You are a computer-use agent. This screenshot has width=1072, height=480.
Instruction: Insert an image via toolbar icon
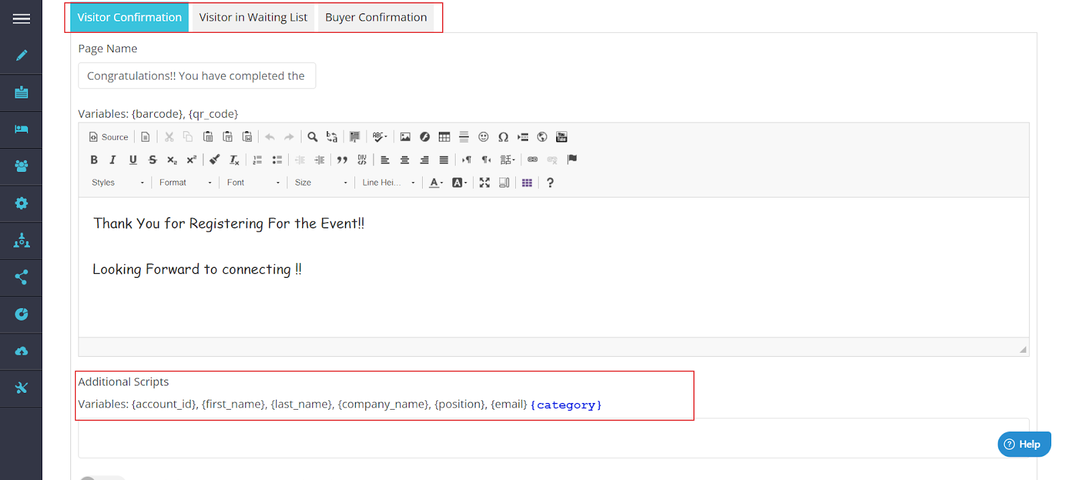tap(405, 137)
